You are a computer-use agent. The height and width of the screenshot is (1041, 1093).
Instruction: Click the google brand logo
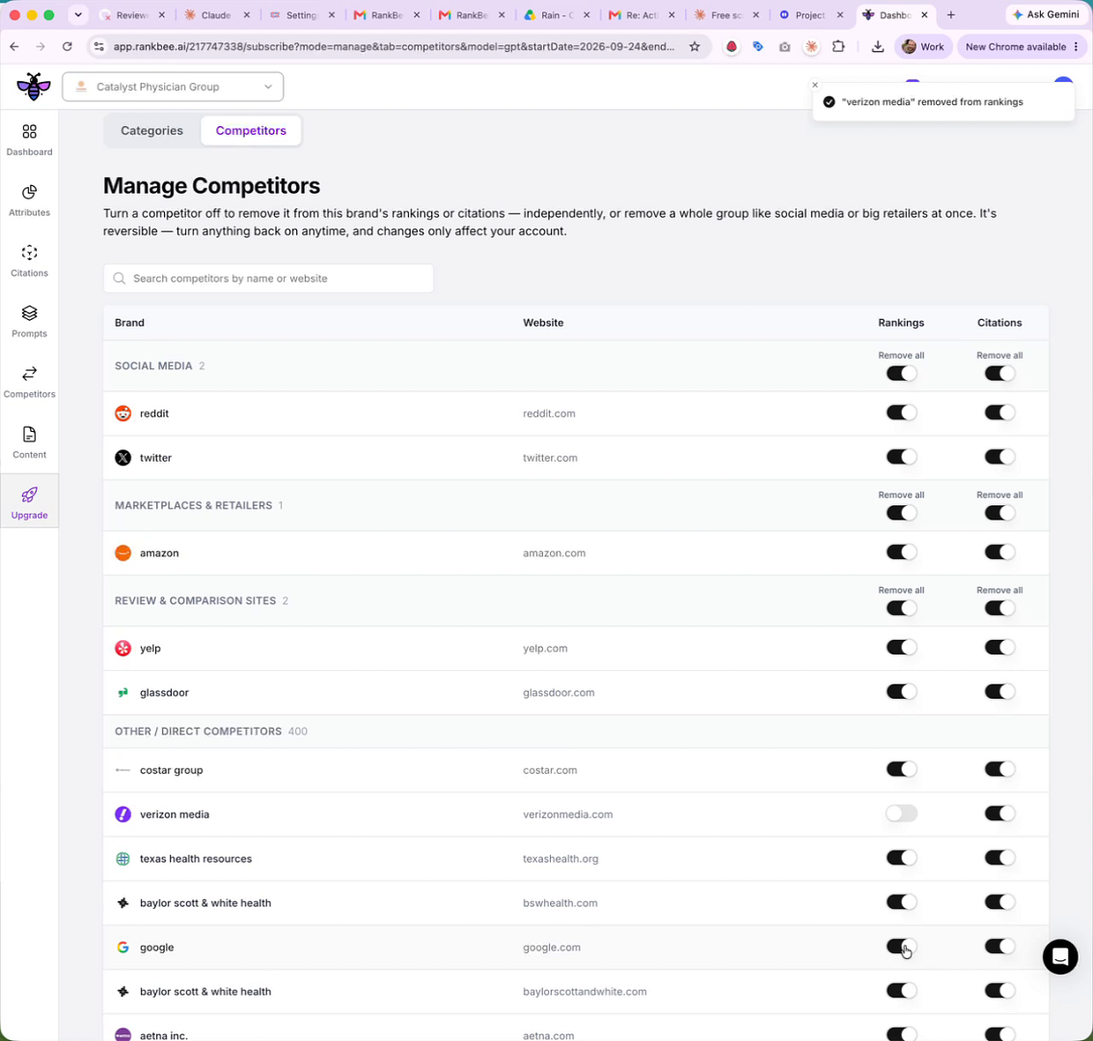click(123, 948)
